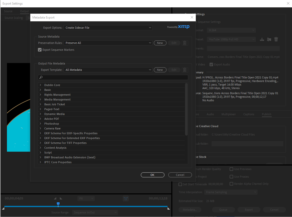Image resolution: width=292 pixels, height=217 pixels.
Task: Disable the Export Audio checkbox
Action: point(211,64)
